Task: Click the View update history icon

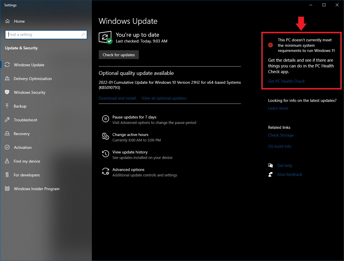Action: click(105, 154)
